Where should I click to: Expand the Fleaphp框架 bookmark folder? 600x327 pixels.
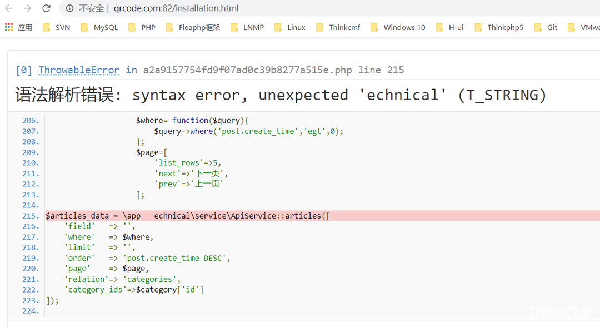[193, 27]
